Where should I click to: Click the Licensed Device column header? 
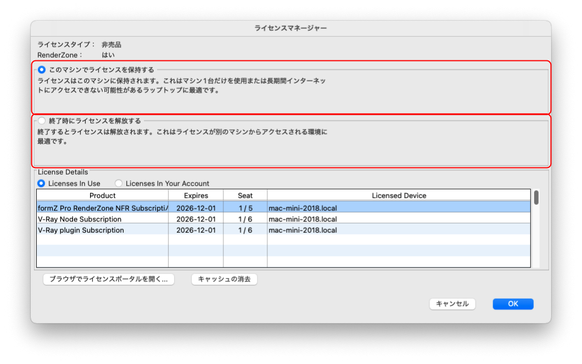(x=399, y=195)
